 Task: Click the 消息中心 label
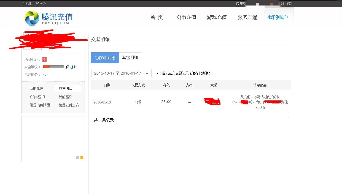[32, 59]
